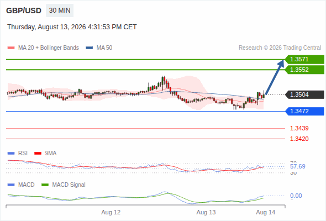Toggle the 9MA legend entry
326x221 pixels.
click(45, 153)
